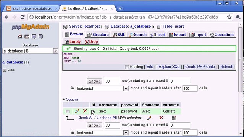Click the Create PHP Code link
Viewport: 244px width, 137px height.
(200, 67)
